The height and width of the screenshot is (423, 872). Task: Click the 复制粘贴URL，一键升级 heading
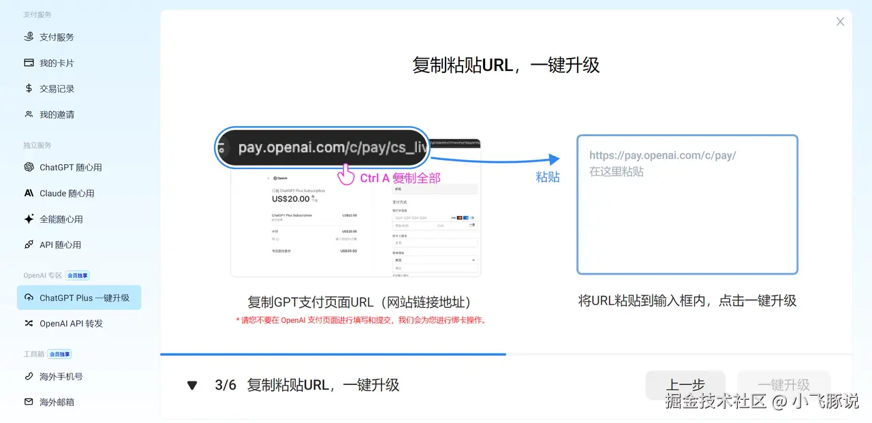point(506,65)
